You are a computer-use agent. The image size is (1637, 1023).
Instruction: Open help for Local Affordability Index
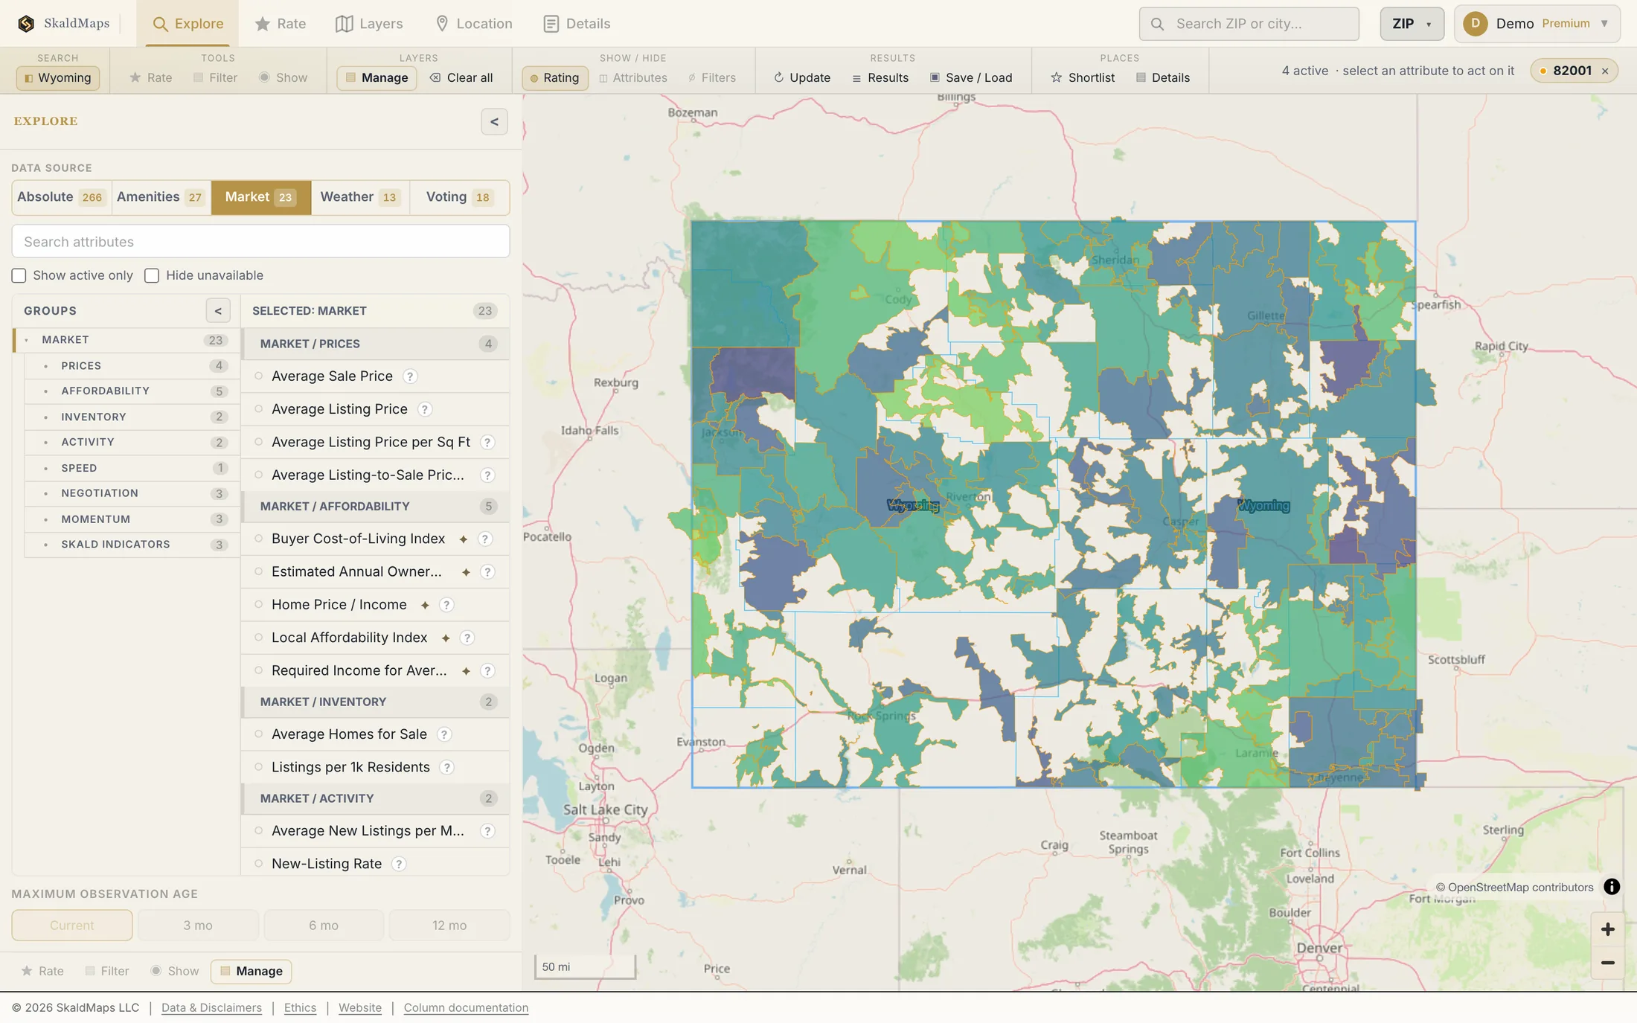[x=467, y=638]
